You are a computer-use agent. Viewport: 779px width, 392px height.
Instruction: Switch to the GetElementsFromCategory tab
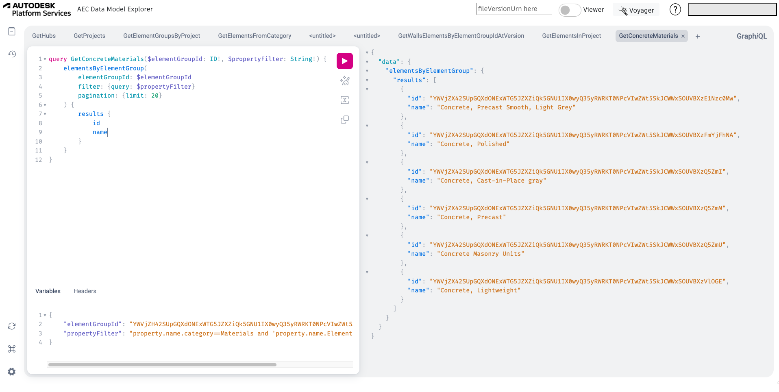tap(255, 36)
